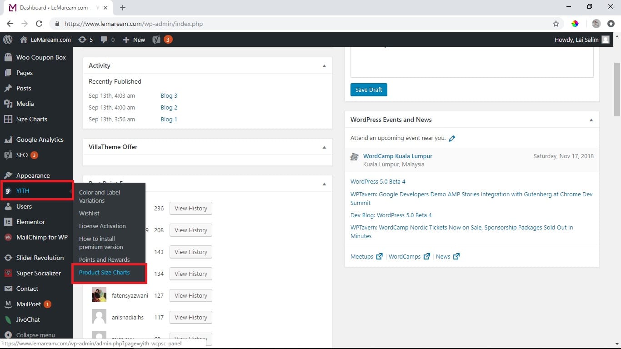Open a new Chrome tab
The image size is (621, 349).
123,8
